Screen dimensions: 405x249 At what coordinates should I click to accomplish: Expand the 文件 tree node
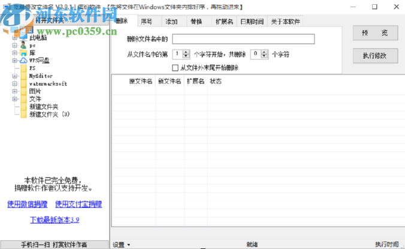tap(15, 99)
